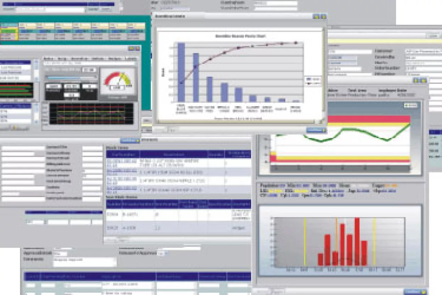Image resolution: width=442 pixels, height=295 pixels.
Task: Click the first yellow title-bar icon of the gauge monitor window
Action: 131,48
